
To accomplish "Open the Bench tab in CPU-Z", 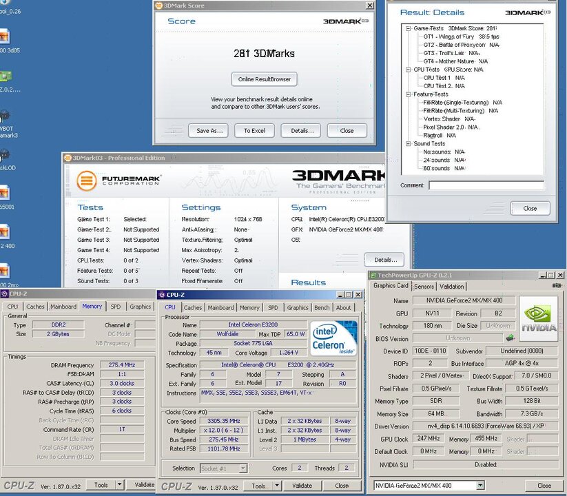I will tap(322, 308).
